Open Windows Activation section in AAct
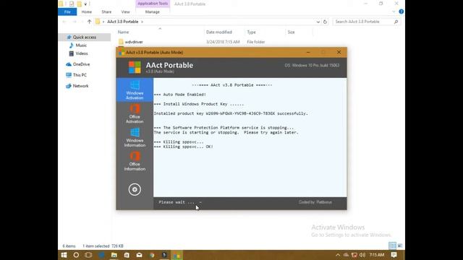The image size is (463, 260). pos(135,90)
